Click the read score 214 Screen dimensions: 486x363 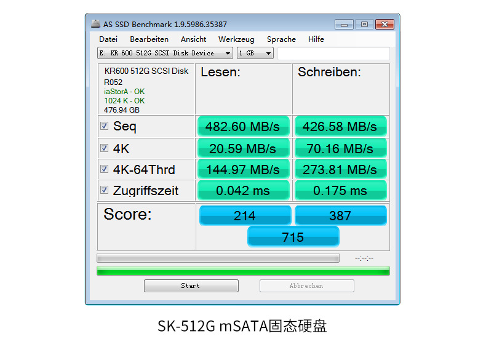point(245,215)
